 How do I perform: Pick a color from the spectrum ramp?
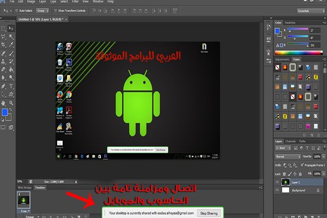click(299, 53)
